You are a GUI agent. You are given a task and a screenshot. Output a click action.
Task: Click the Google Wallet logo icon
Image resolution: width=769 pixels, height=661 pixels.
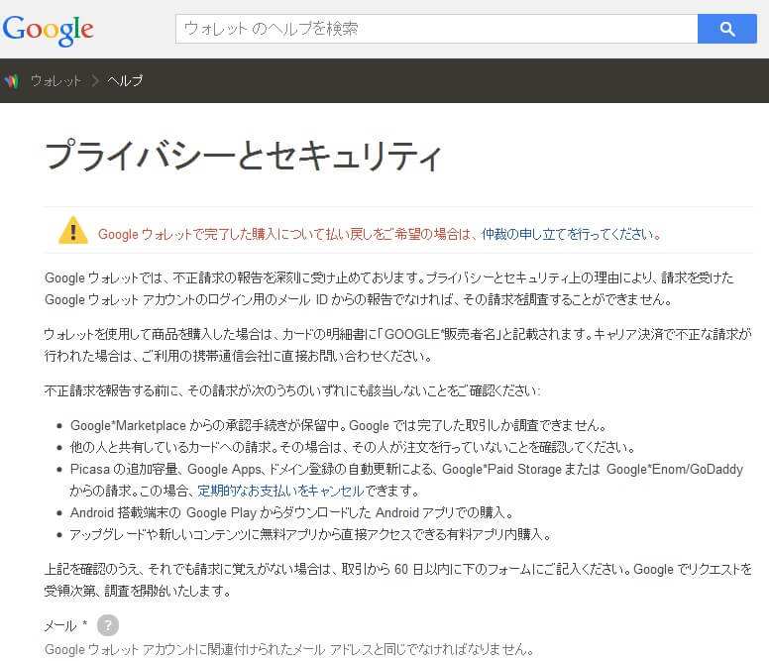point(12,81)
